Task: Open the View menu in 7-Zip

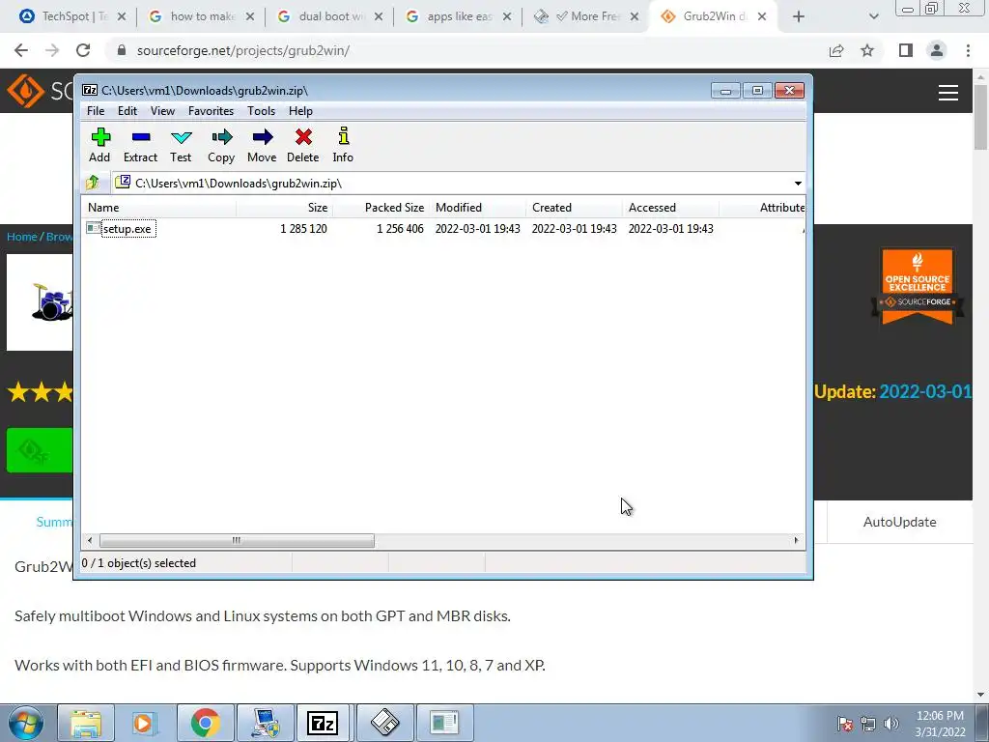Action: [x=162, y=111]
